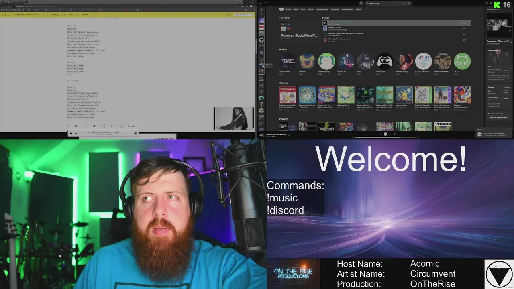The width and height of the screenshot is (514, 289).
Task: Switch to the Artists filter chip
Action: tap(303, 9)
